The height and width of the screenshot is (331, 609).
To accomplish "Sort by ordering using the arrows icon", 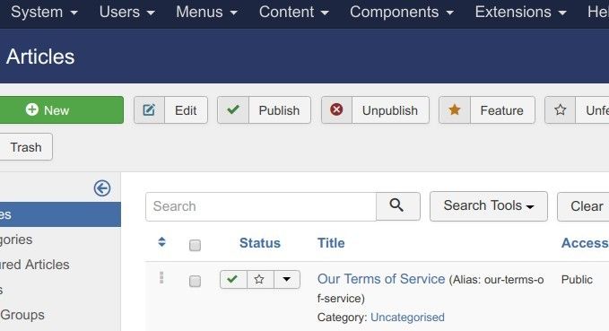I will click(162, 242).
